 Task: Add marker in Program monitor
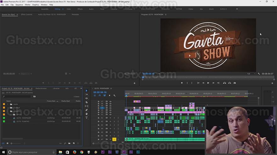(182, 83)
